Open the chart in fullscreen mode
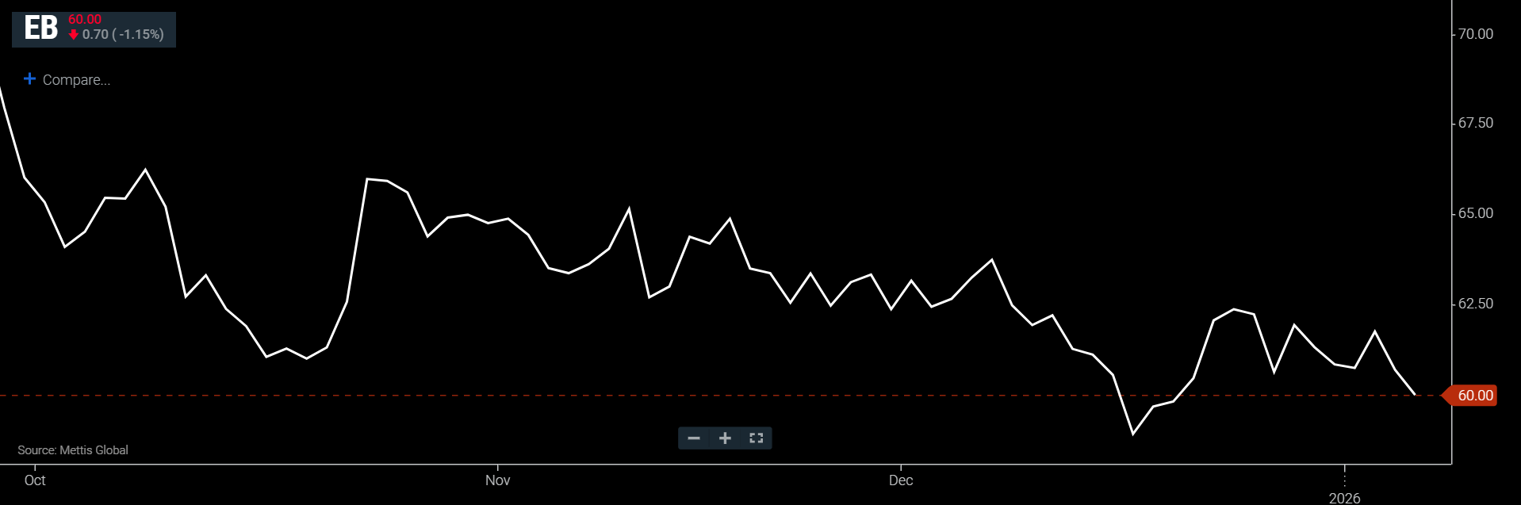The image size is (1521, 505). click(x=756, y=438)
